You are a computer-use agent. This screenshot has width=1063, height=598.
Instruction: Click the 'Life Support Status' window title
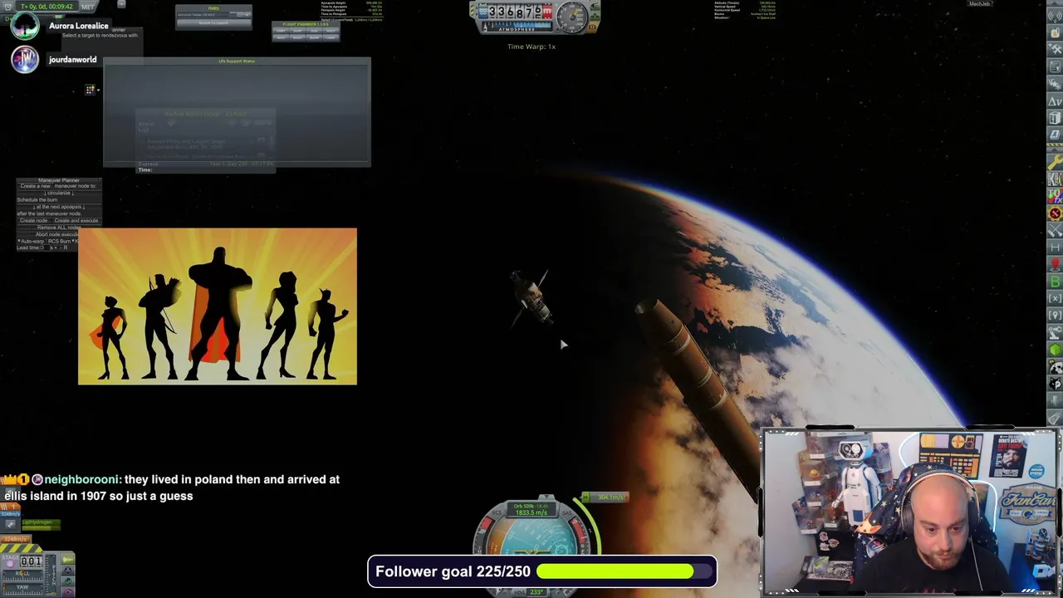(237, 61)
